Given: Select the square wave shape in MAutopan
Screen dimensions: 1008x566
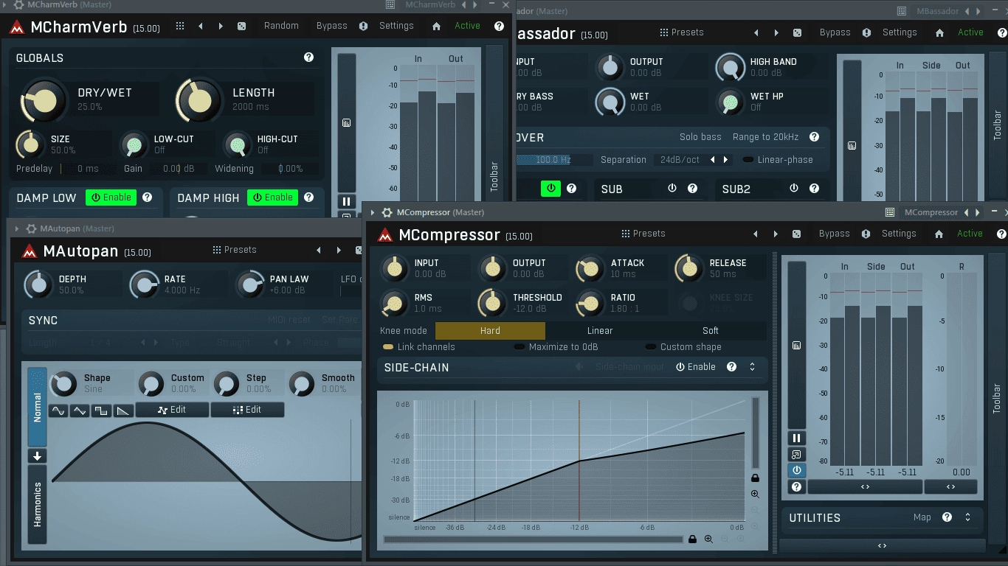Looking at the screenshot, I should coord(102,410).
